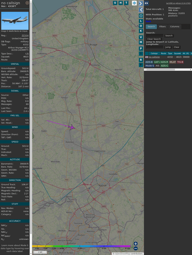Screen dimensions: 192x255
Task: Click the crosshair home-position icon
Action: [x=141, y=16]
